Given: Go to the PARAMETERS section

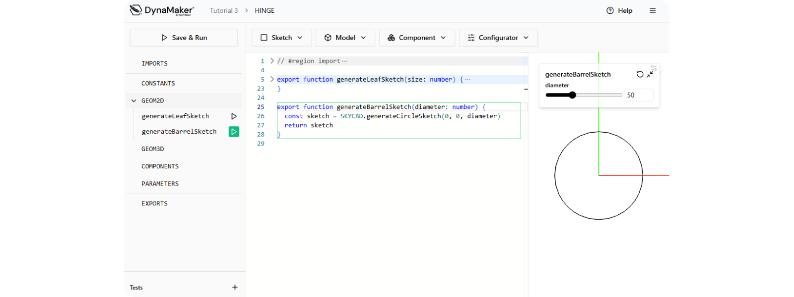Looking at the screenshot, I should point(160,184).
